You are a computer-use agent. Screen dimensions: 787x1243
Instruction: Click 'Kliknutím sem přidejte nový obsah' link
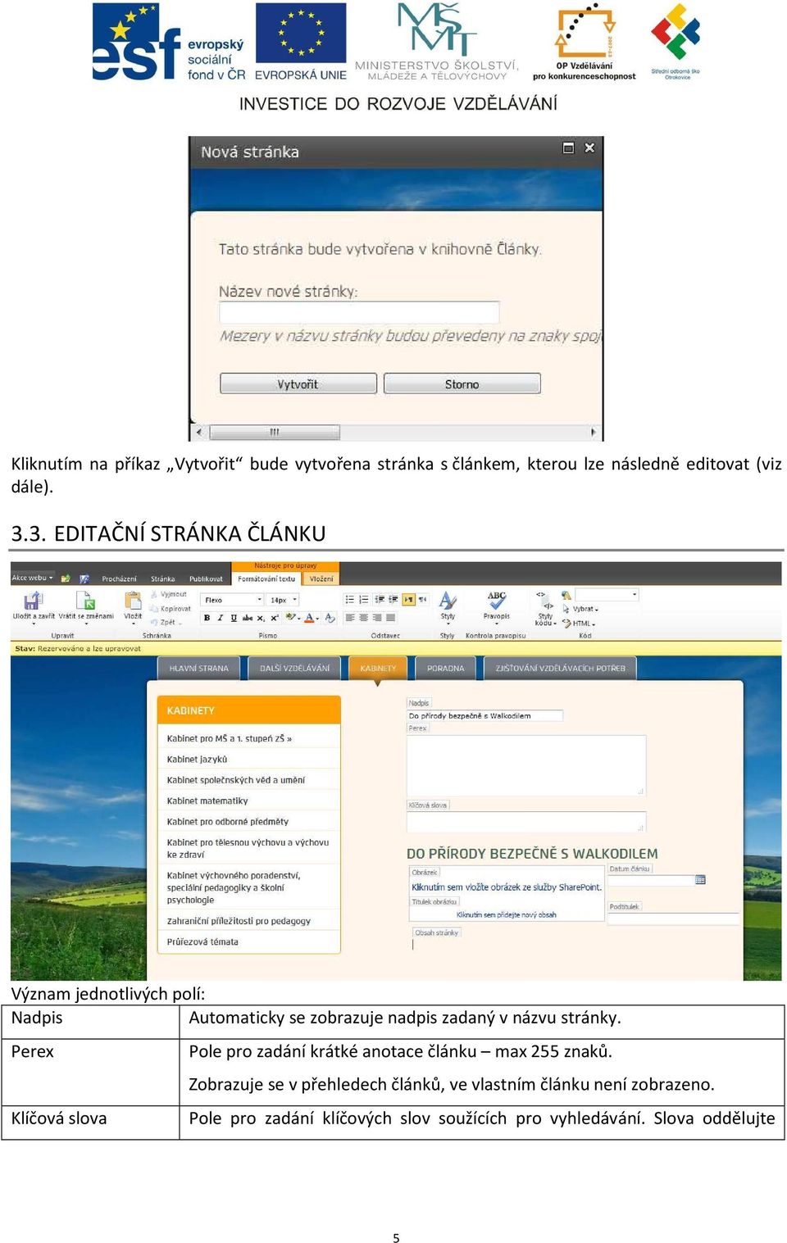[x=507, y=914]
